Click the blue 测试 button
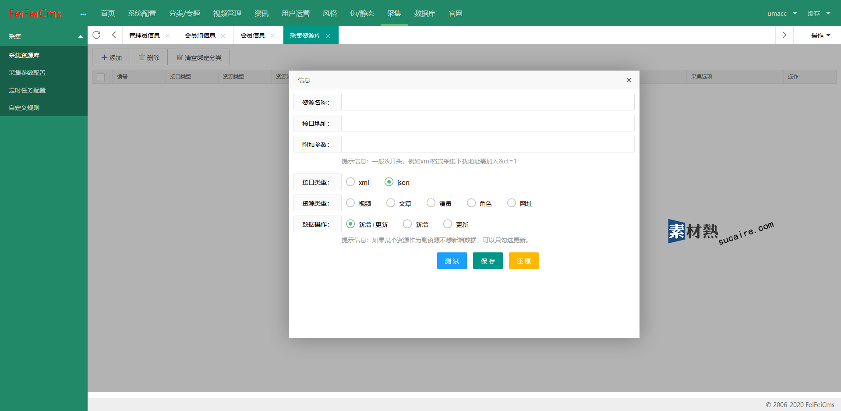841x411 pixels. pos(452,261)
